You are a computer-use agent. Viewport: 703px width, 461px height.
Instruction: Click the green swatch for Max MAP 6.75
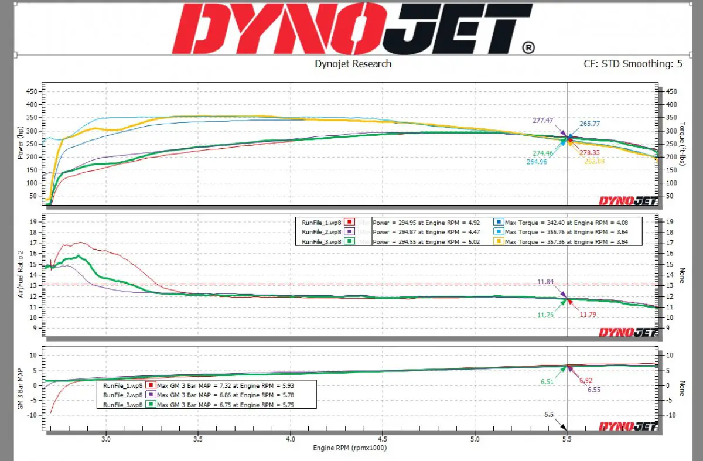coord(151,404)
